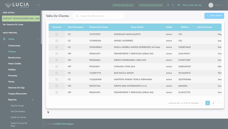
Task: Open the Admin user dropdown
Action: coord(219,5)
